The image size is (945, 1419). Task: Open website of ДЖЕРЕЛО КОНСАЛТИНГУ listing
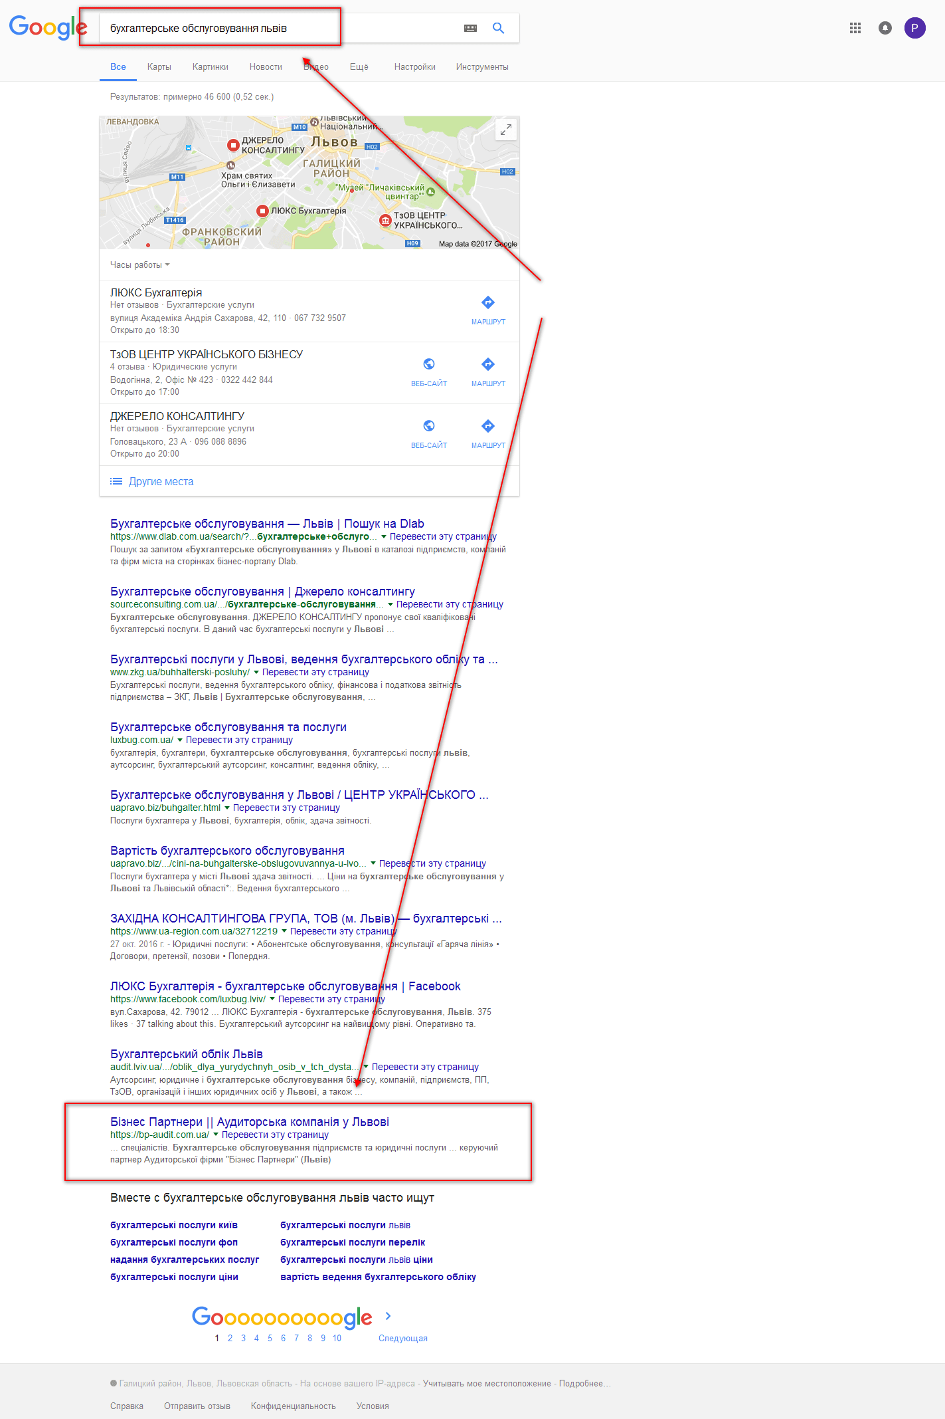pyautogui.click(x=429, y=433)
